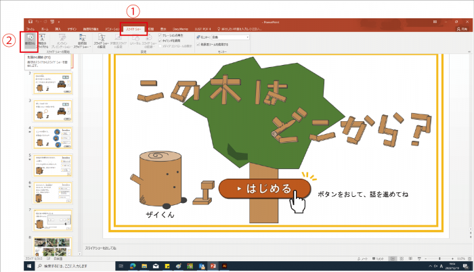Toggle the Use Presenter View checkbox
The width and height of the screenshot is (474, 272).
(x=198, y=45)
